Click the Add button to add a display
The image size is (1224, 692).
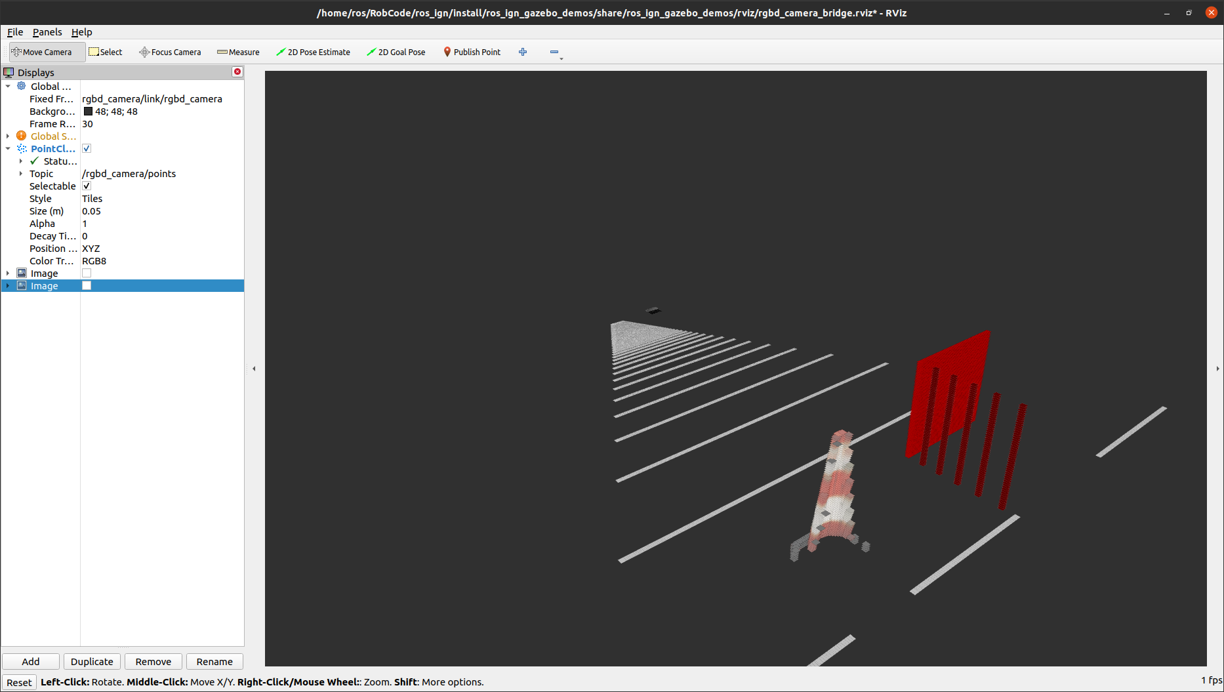(x=30, y=661)
